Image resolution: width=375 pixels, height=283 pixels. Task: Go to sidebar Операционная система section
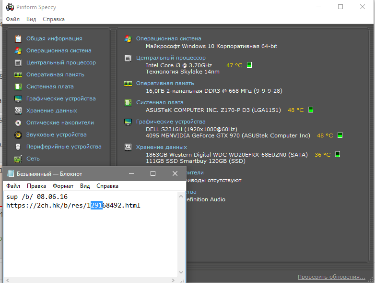click(59, 50)
